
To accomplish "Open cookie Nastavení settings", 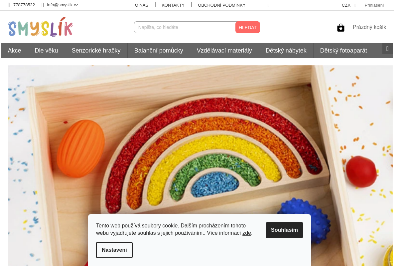I will [114, 250].
